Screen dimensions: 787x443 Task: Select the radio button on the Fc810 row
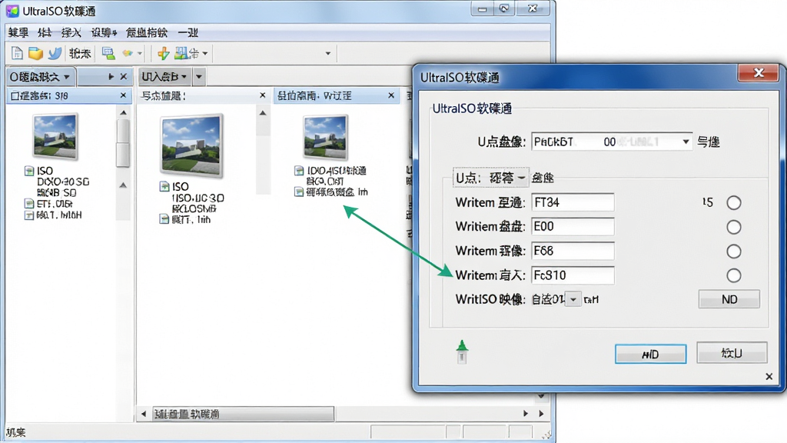tap(734, 275)
